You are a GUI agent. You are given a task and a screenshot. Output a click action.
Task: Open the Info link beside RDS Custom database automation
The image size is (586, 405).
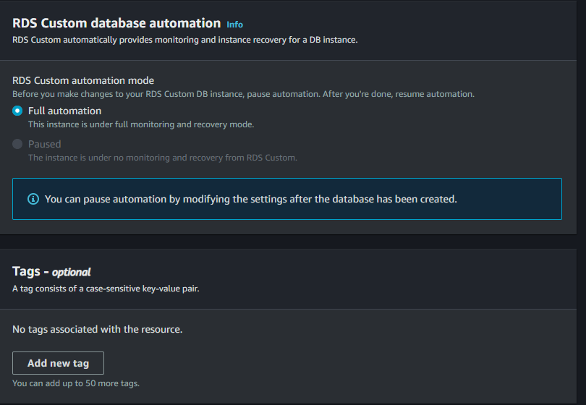234,25
